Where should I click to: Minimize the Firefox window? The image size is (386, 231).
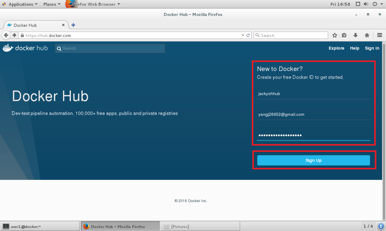pos(356,15)
